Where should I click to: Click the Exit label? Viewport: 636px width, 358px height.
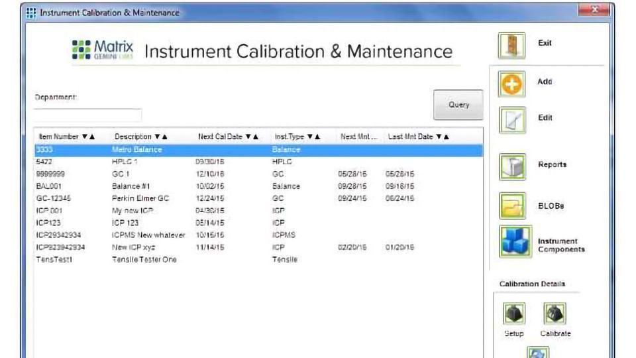coord(545,42)
